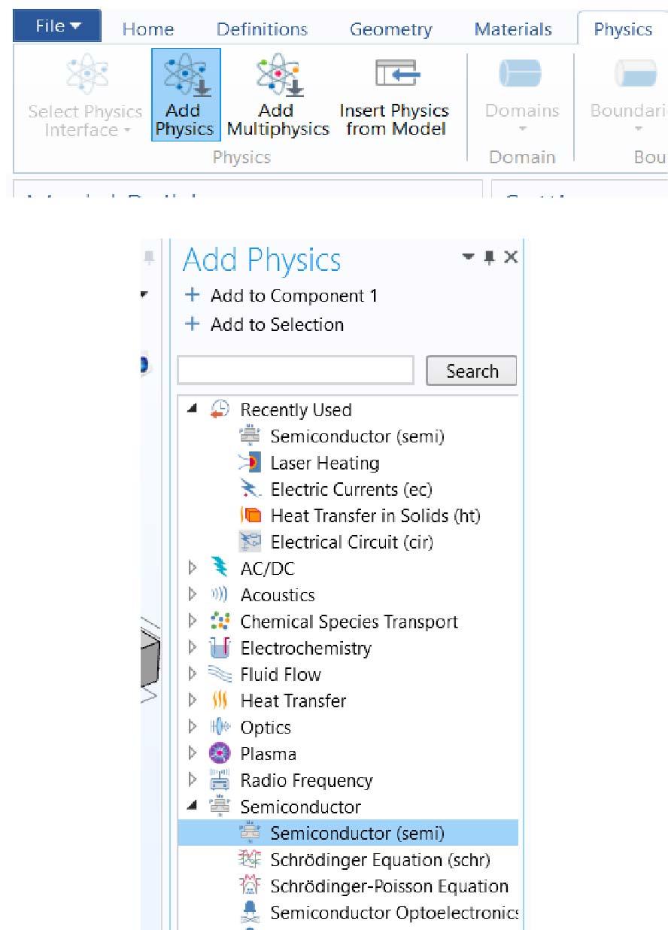Expand the Chemical Species Transport branch
The height and width of the screenshot is (930, 668).
(193, 622)
